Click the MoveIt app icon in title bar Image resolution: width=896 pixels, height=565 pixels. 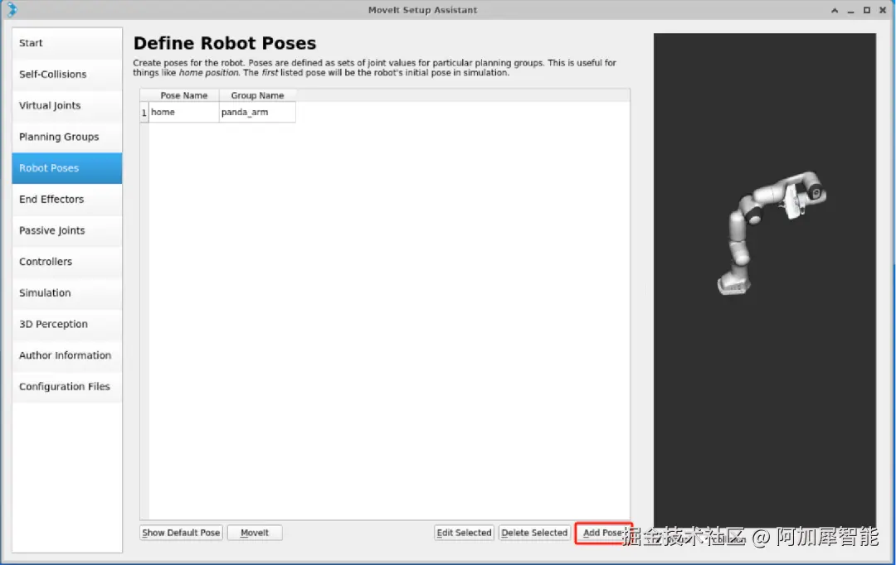click(x=12, y=10)
